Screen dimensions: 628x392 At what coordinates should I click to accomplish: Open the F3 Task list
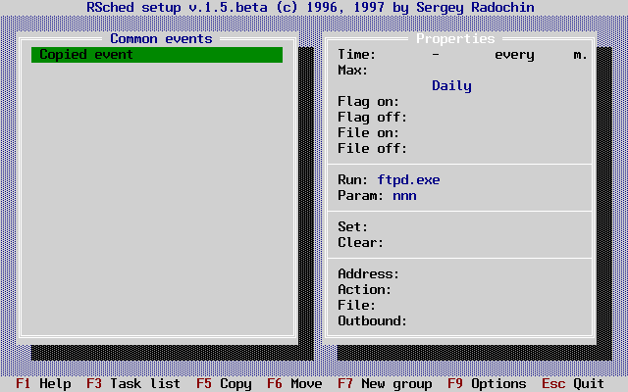click(133, 383)
